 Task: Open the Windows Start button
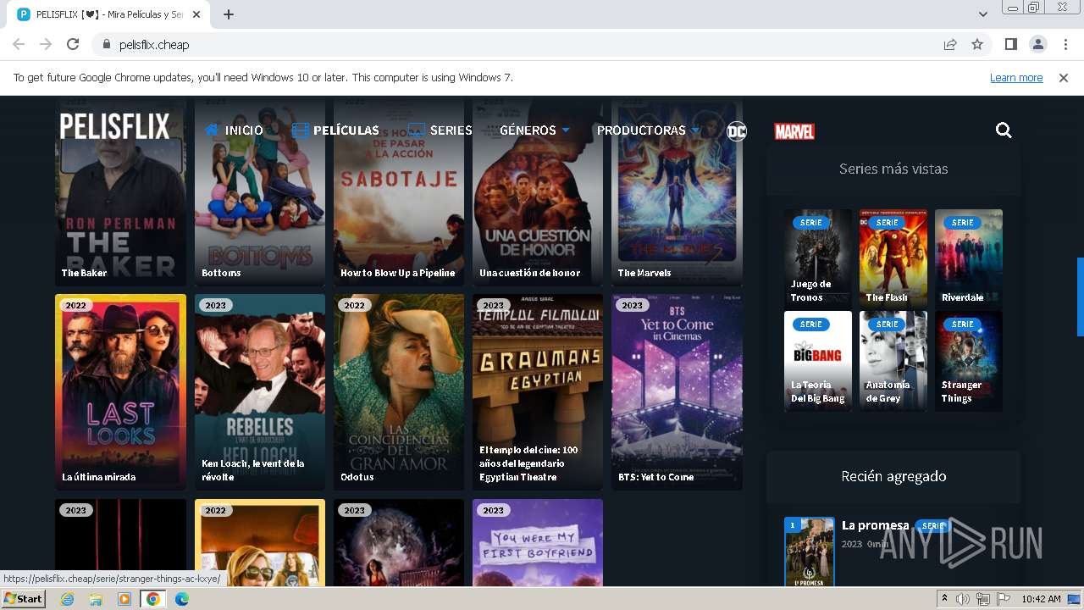click(24, 598)
